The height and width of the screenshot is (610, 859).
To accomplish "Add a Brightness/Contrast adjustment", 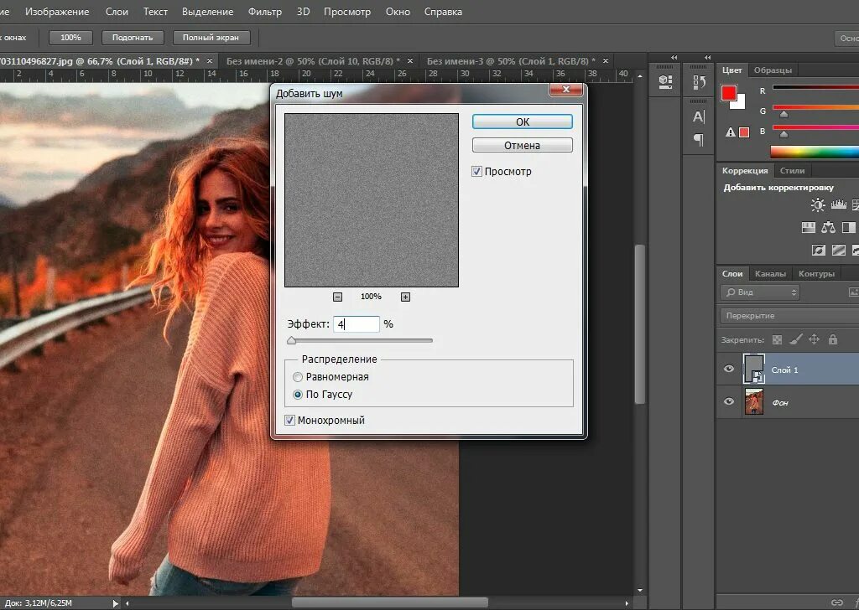I will (x=818, y=204).
